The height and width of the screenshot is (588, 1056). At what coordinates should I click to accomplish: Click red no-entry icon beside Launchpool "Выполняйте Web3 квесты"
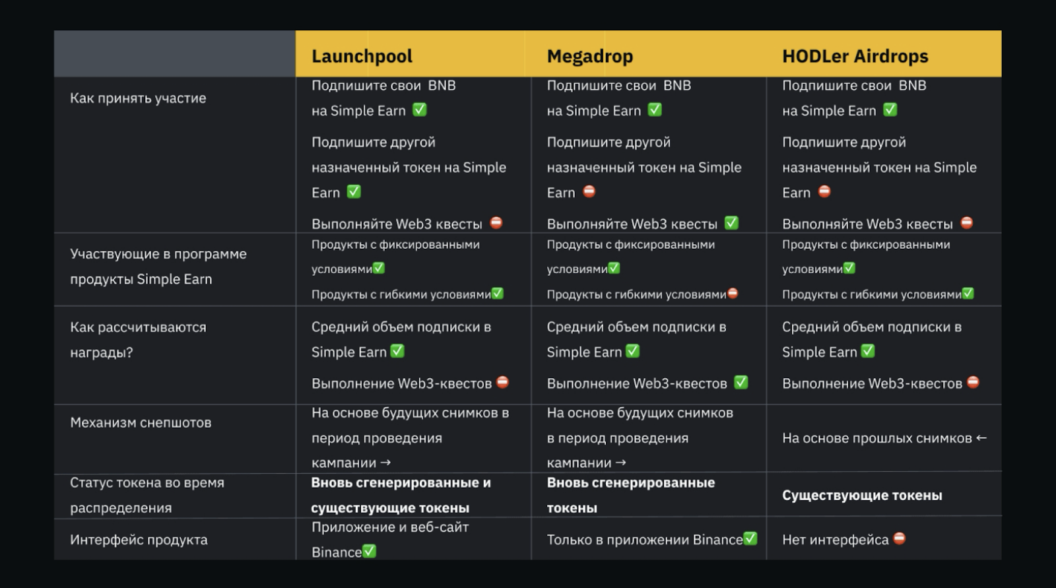click(x=496, y=223)
